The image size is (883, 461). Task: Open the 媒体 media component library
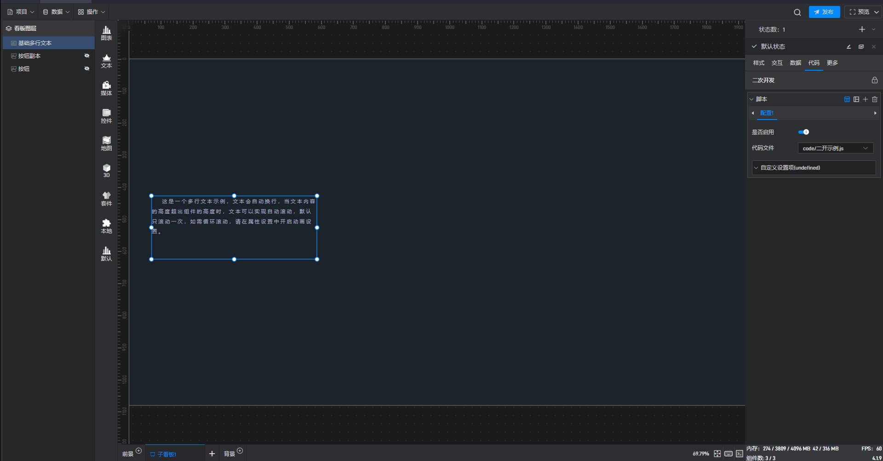(x=106, y=88)
